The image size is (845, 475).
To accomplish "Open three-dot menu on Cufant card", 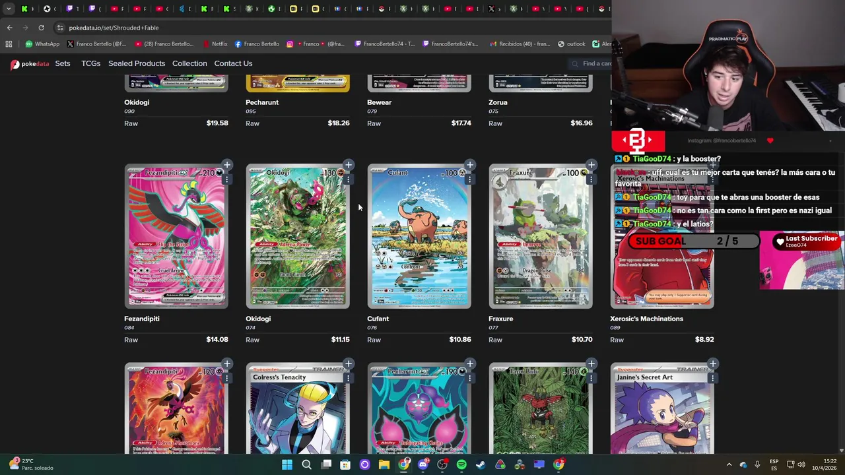I will [x=469, y=179].
